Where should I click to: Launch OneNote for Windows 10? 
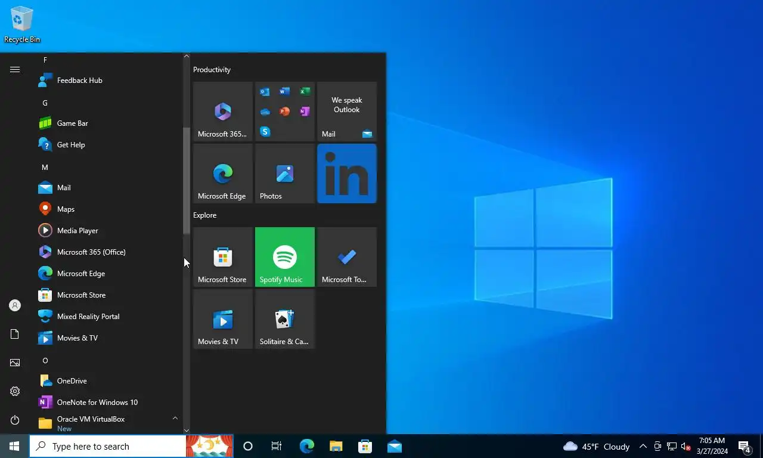coord(108,402)
